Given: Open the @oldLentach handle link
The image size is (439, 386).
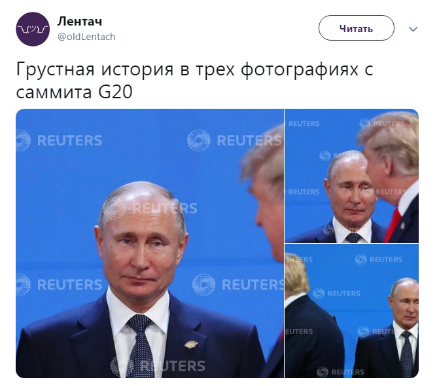Looking at the screenshot, I should click(86, 37).
